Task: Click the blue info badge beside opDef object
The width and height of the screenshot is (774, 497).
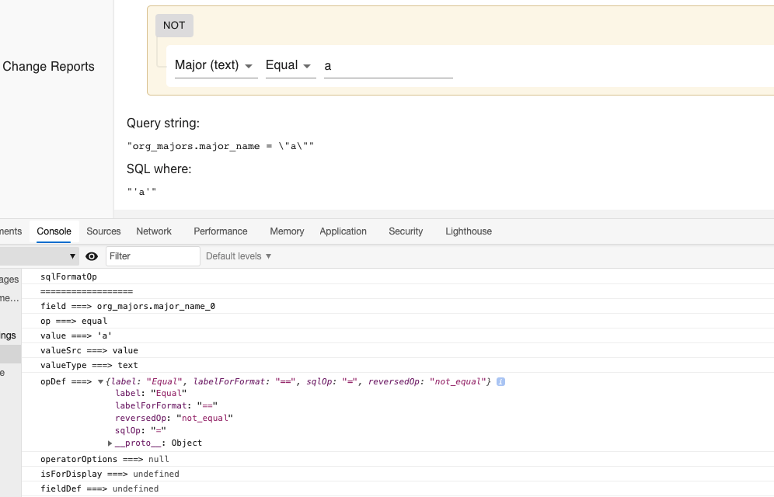Action: click(x=500, y=381)
